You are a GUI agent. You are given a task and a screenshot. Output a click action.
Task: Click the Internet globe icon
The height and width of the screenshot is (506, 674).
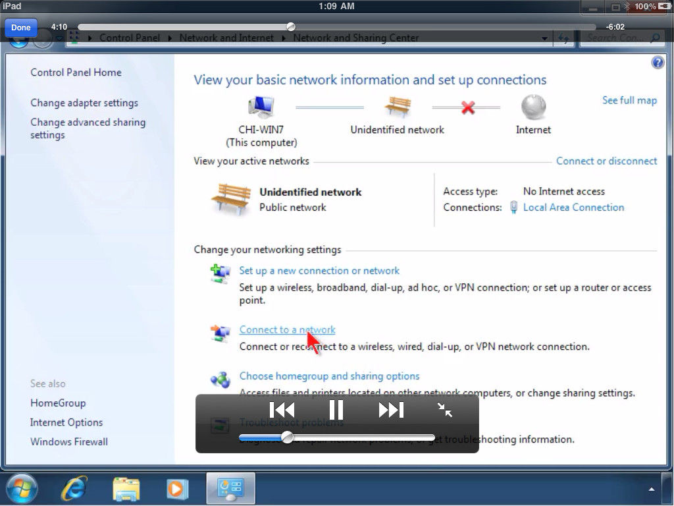(x=533, y=107)
